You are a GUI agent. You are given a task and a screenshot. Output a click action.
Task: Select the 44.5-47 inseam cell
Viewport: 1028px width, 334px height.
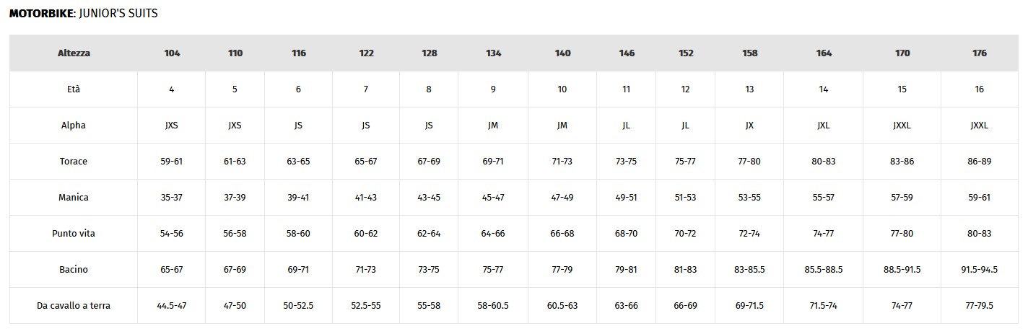[172, 306]
